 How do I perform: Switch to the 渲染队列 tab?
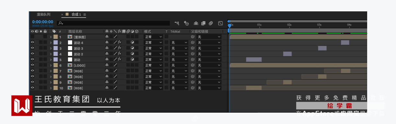point(43,15)
